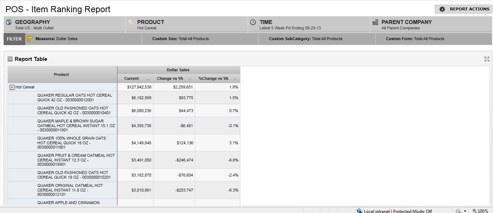Click the Geography globe icon
The image size is (493, 213).
pos(9,22)
